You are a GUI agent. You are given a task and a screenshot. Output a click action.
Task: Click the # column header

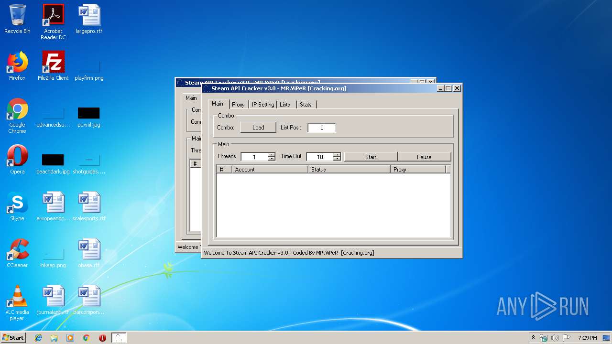[224, 170]
